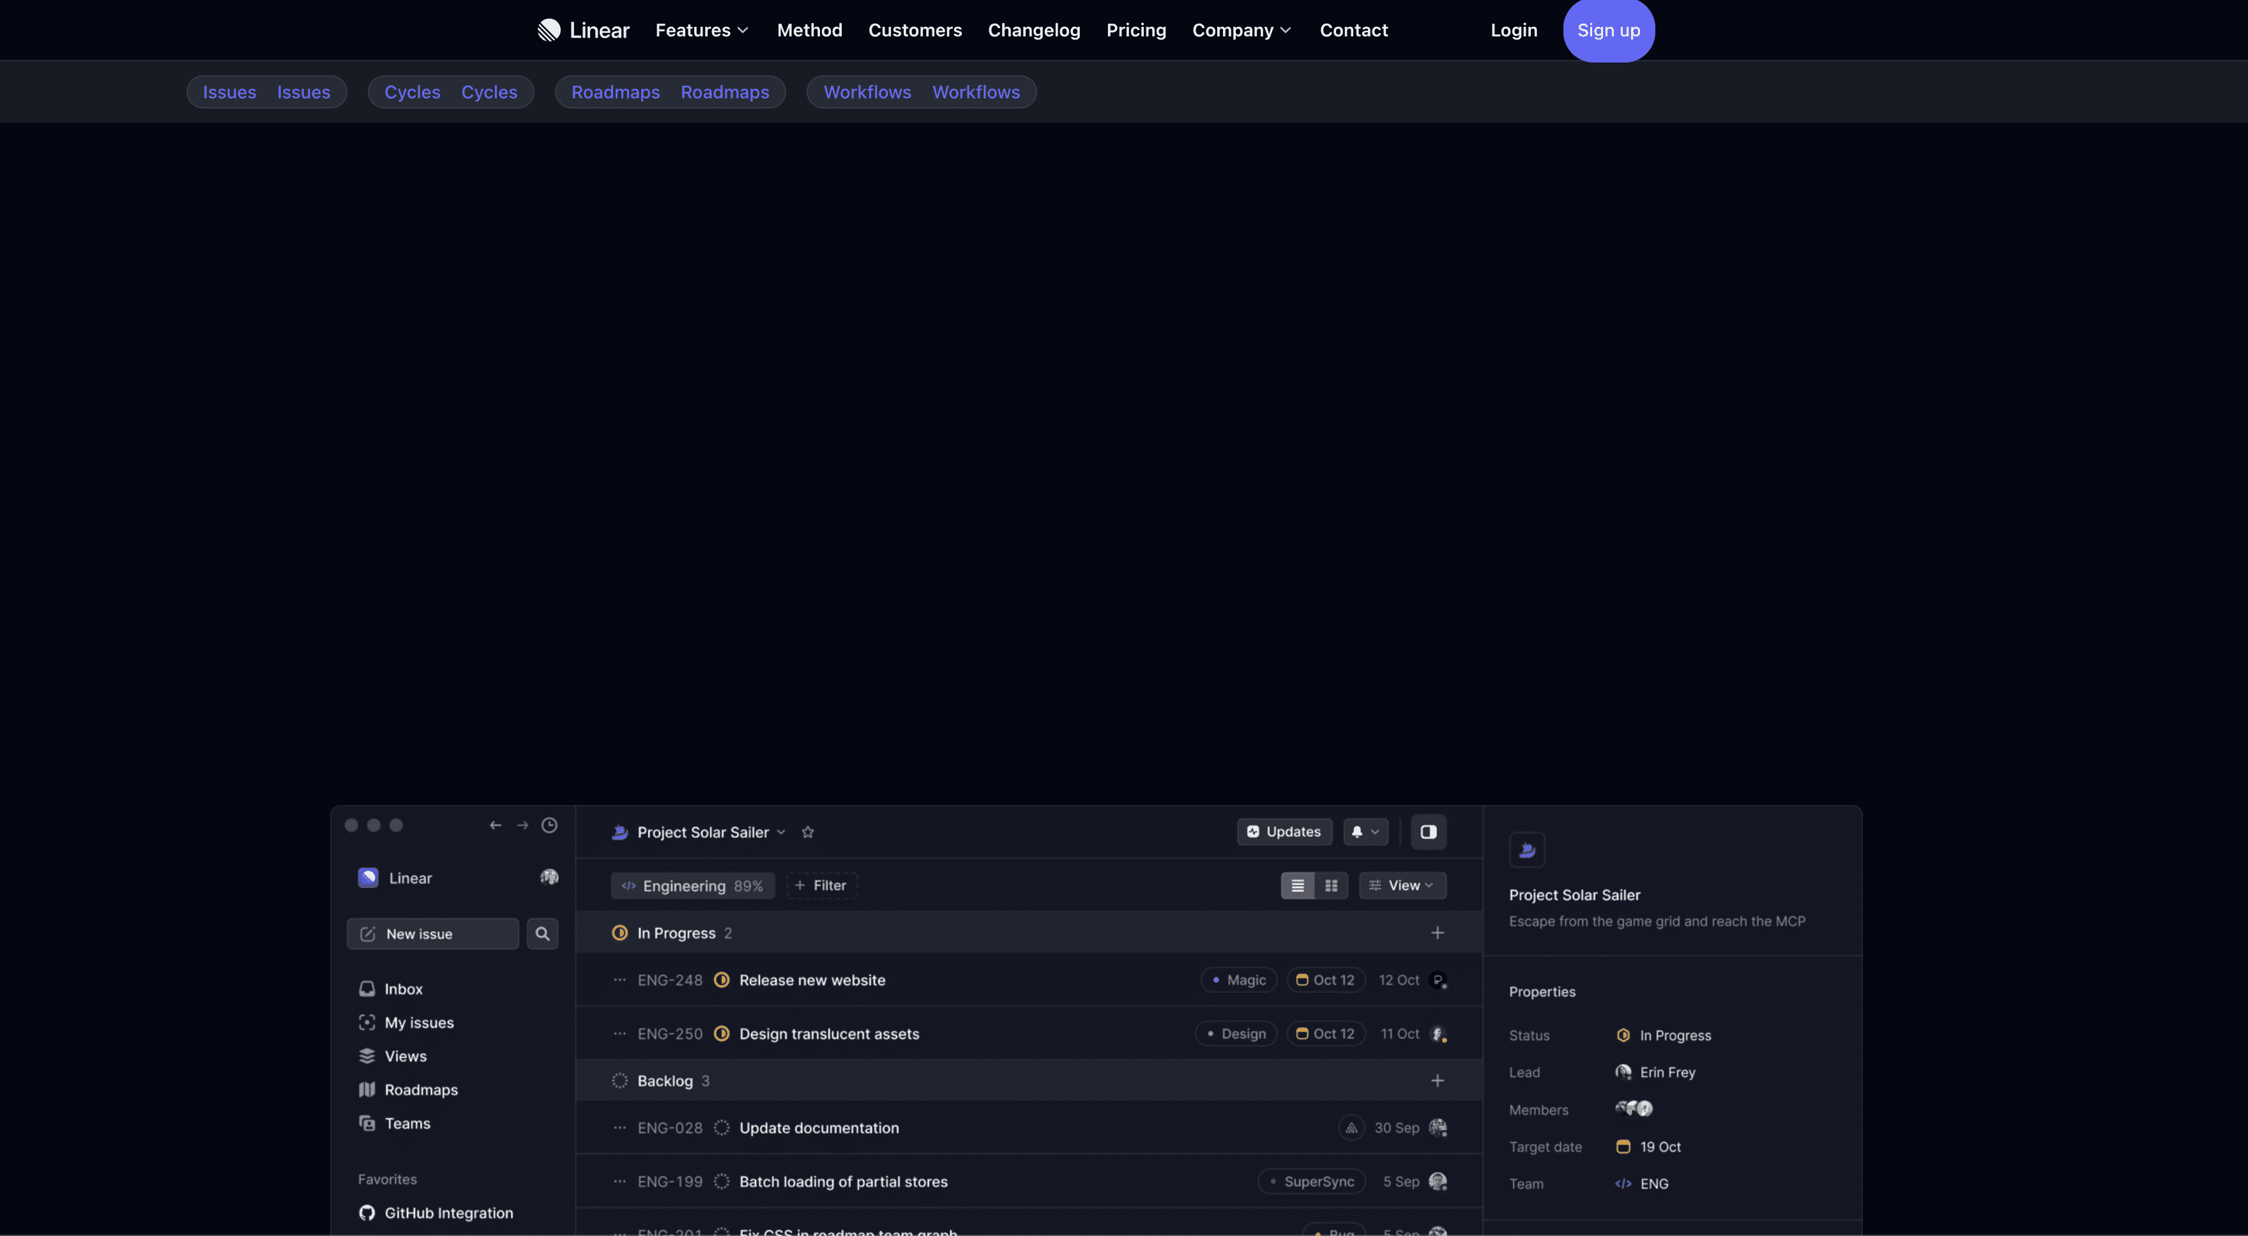Viewport: 2248px width, 1236px height.
Task: Click the Linear logo in top navigation
Action: tap(583, 31)
